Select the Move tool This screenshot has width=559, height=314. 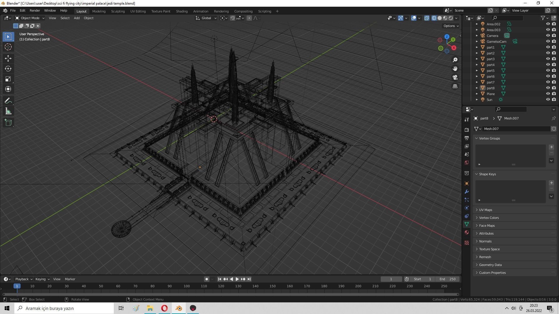(8, 58)
